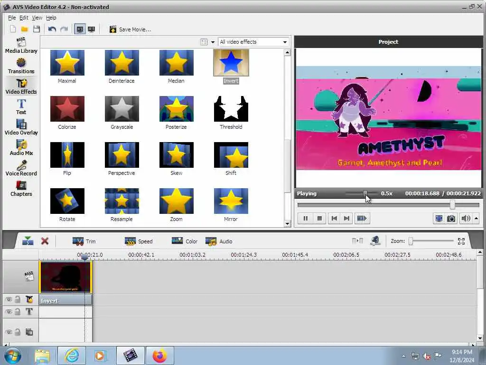Click the preview seek bar handle
The height and width of the screenshot is (365, 486).
click(x=452, y=204)
